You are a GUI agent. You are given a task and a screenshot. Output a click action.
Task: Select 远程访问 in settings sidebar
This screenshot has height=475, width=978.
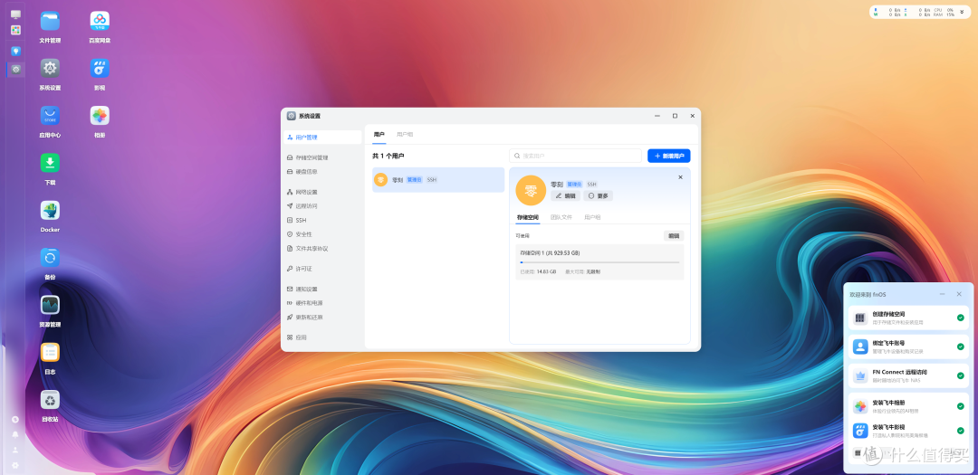pyautogui.click(x=321, y=205)
